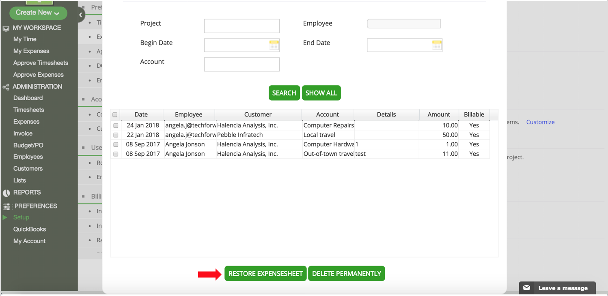Click the My Workspace monitor icon

point(6,28)
